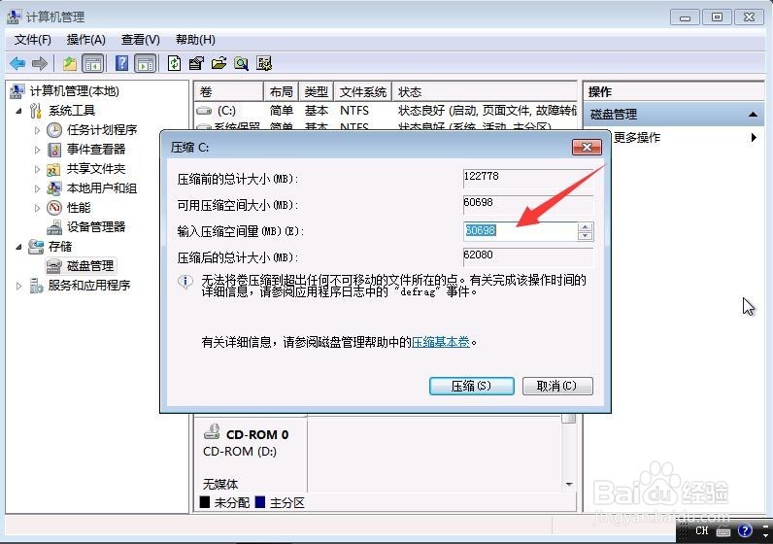This screenshot has height=544, width=773.
Task: Select the (C:) volume row
Action: click(x=386, y=111)
